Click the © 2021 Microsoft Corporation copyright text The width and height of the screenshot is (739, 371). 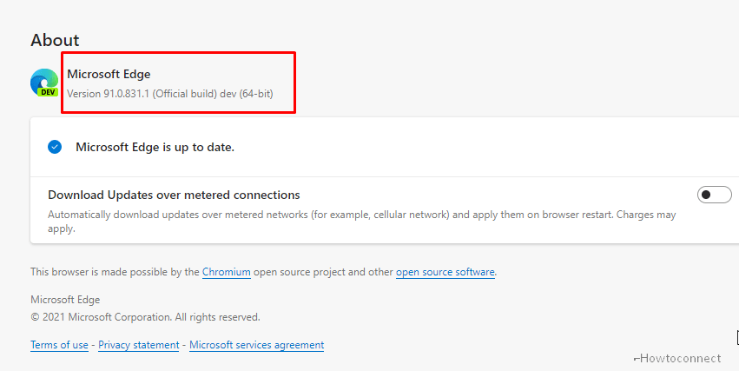pos(145,317)
